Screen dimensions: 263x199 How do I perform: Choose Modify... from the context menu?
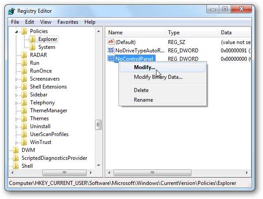pyautogui.click(x=163, y=67)
